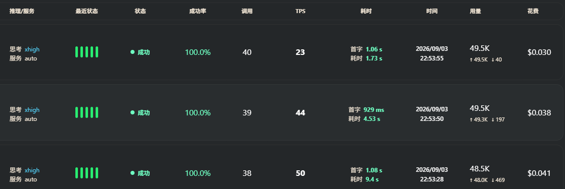
Task: Select the 耗时 column header
Action: click(366, 11)
